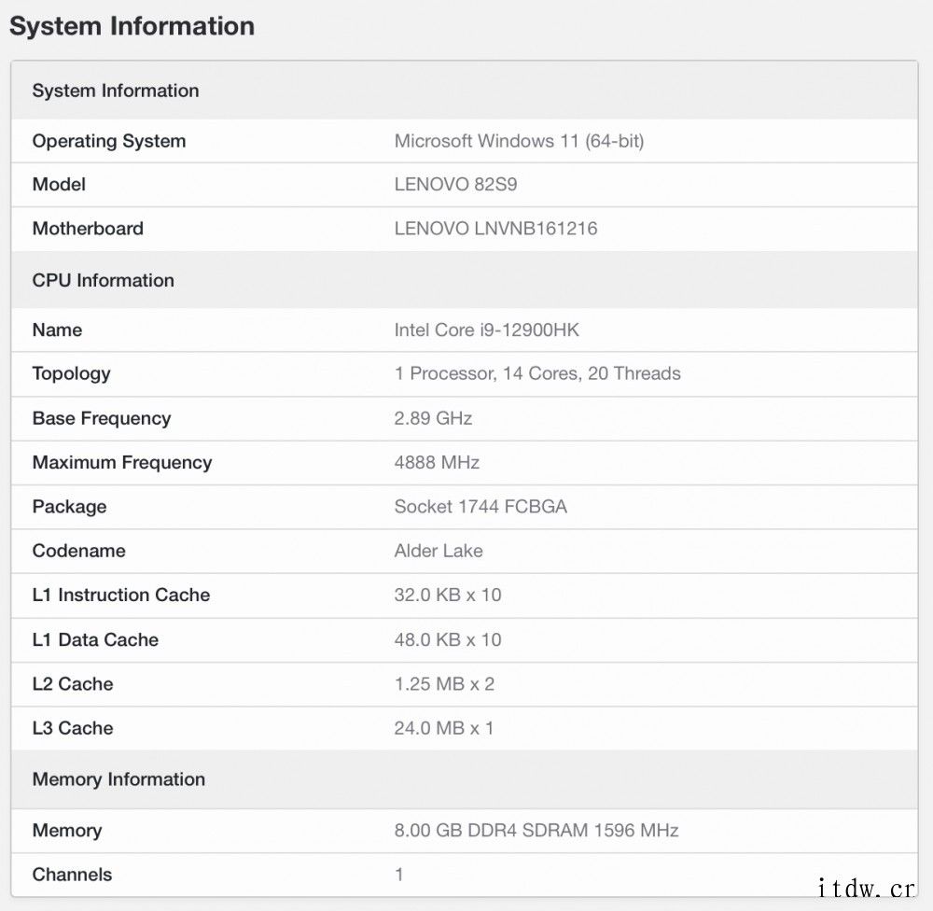The image size is (933, 911).
Task: Click the 48.0 KB x 10 value
Action: coord(448,639)
